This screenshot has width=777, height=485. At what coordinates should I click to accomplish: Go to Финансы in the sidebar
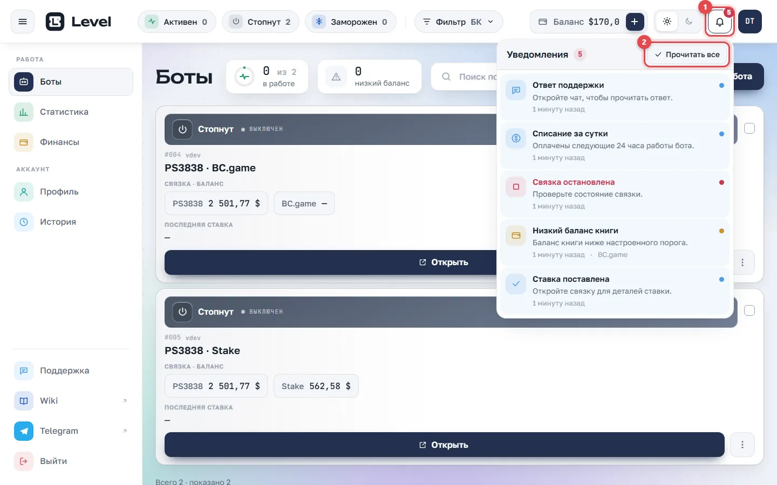click(x=71, y=142)
